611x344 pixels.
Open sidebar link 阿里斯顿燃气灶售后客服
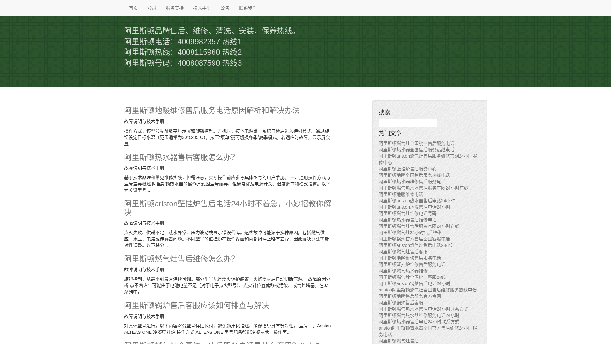[x=403, y=252]
